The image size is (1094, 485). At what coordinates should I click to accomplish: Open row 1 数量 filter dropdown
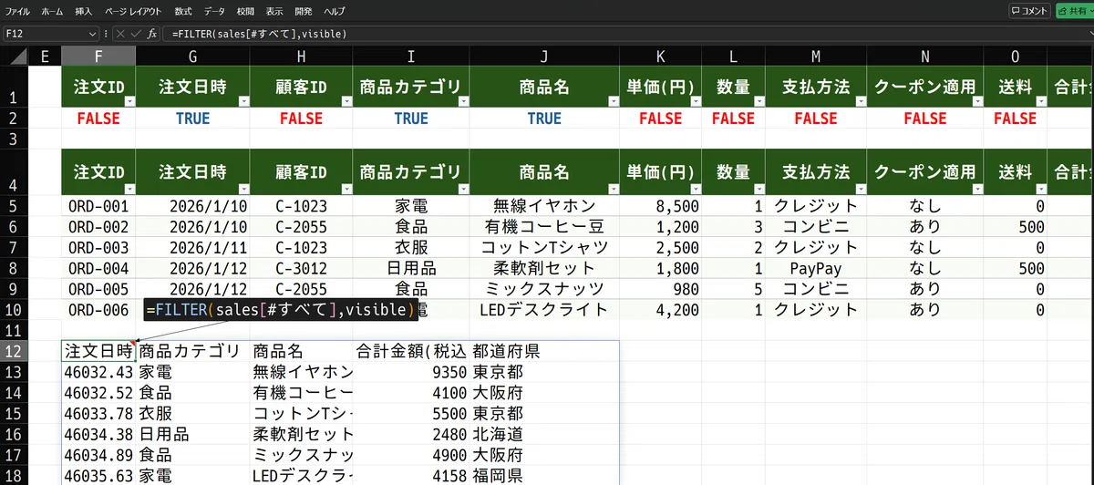click(759, 100)
